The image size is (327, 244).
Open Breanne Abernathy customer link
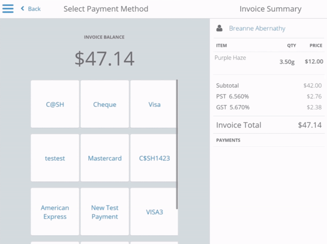tap(257, 28)
